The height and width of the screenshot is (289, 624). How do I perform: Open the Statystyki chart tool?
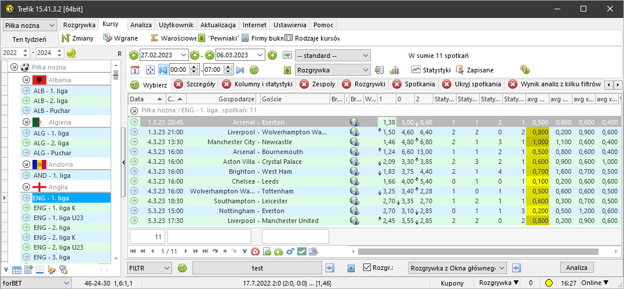point(431,70)
